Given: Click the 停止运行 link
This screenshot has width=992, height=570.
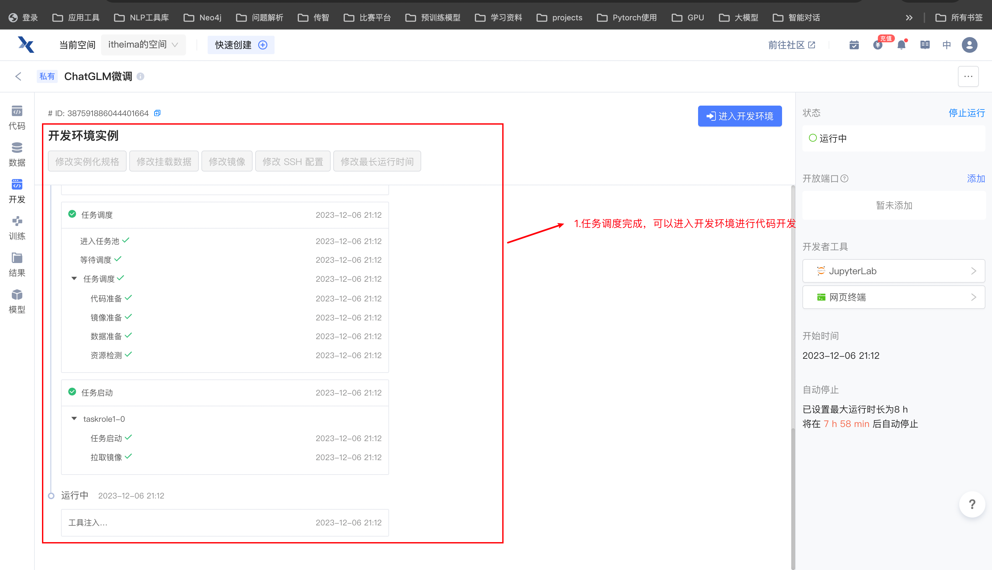Looking at the screenshot, I should tap(966, 113).
